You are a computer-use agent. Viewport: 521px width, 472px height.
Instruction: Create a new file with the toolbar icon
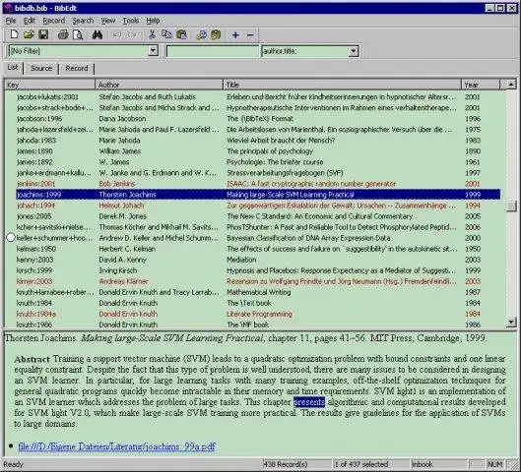coord(14,34)
